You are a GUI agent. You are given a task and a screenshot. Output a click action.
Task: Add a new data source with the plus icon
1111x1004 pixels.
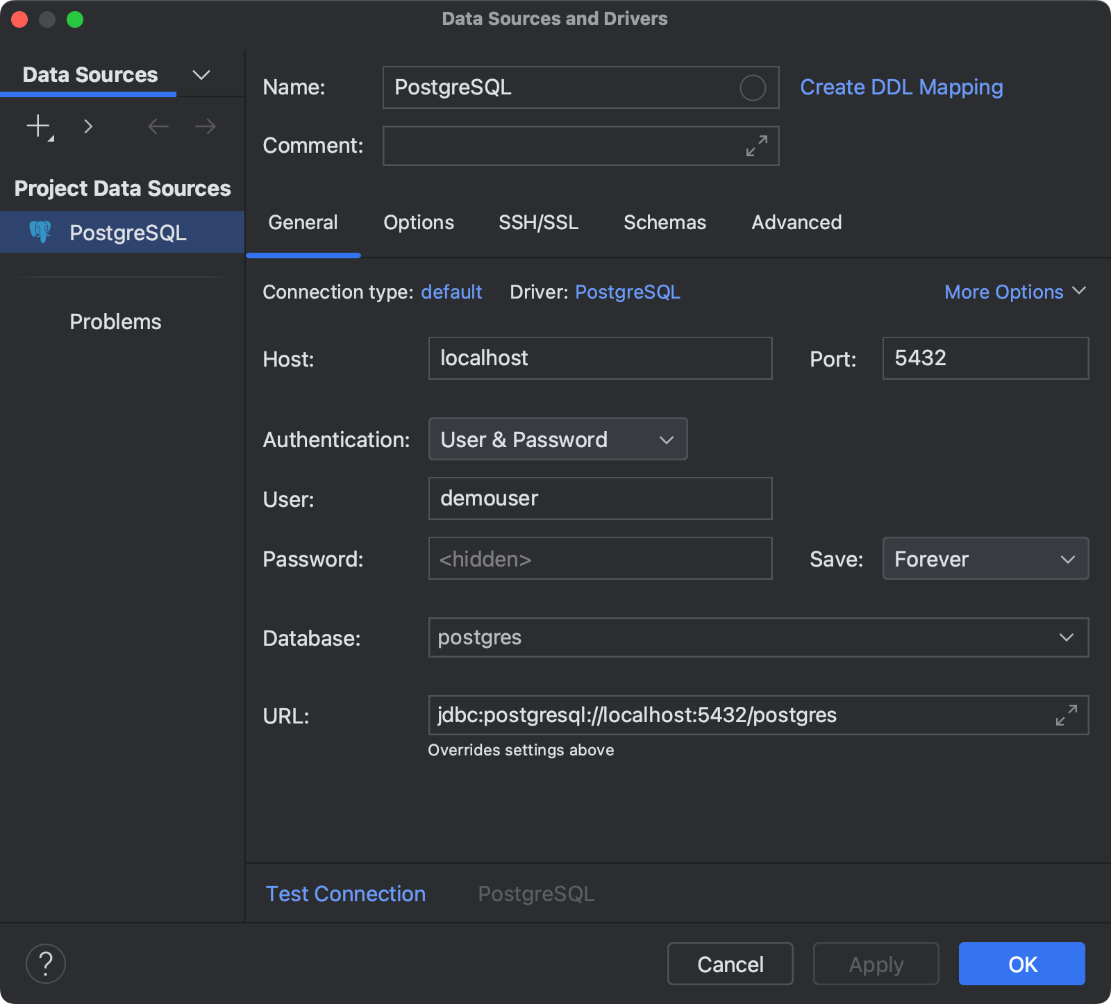click(37, 126)
